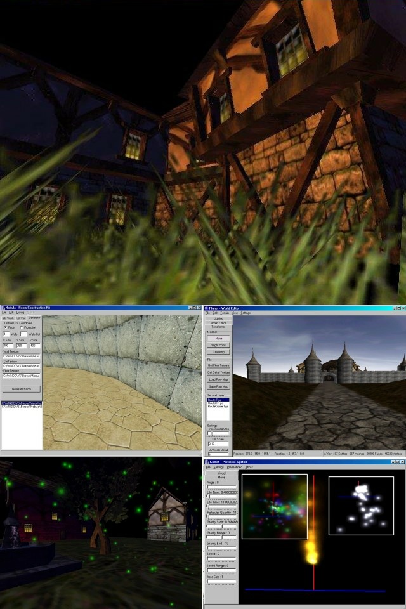Expand the Lighting panel section

coord(218,318)
